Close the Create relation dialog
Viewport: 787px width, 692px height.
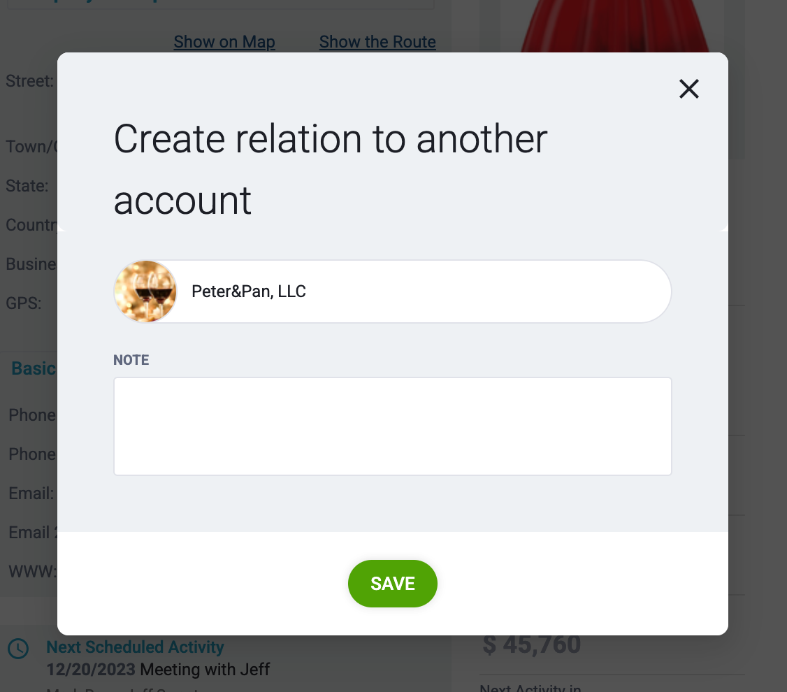coord(688,89)
